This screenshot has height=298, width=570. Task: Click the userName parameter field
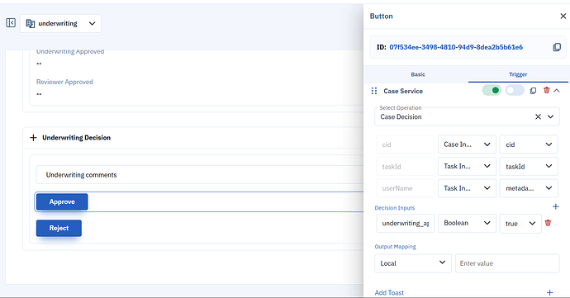click(x=405, y=188)
